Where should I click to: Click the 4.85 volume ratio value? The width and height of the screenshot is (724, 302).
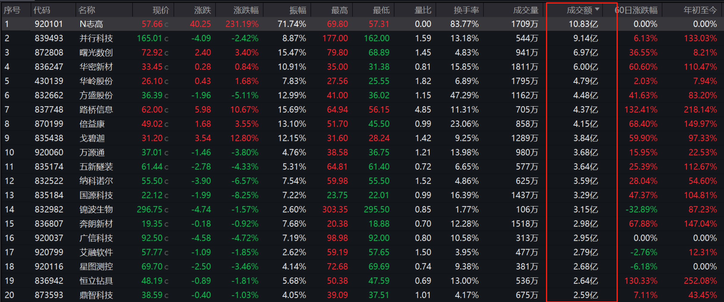(x=423, y=110)
